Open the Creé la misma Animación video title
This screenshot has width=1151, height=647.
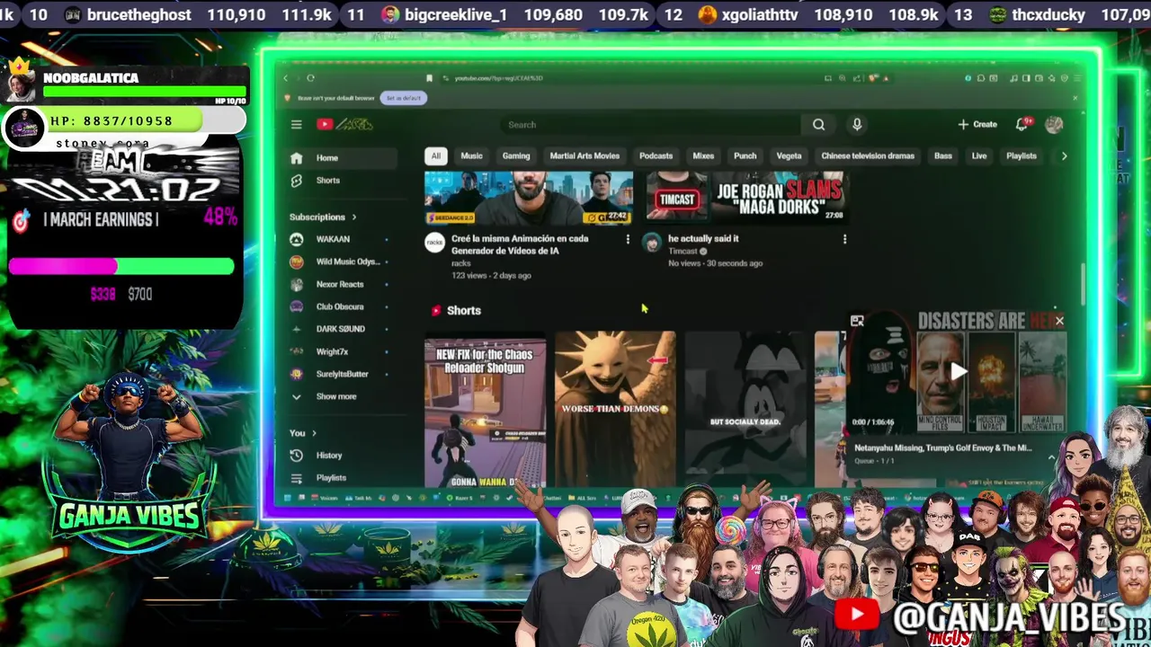(x=520, y=244)
